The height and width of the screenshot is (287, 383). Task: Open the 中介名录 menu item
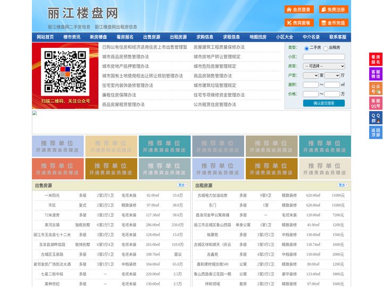click(311, 37)
